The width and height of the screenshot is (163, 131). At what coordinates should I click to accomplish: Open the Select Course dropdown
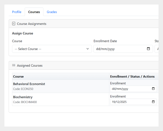coord(52,49)
